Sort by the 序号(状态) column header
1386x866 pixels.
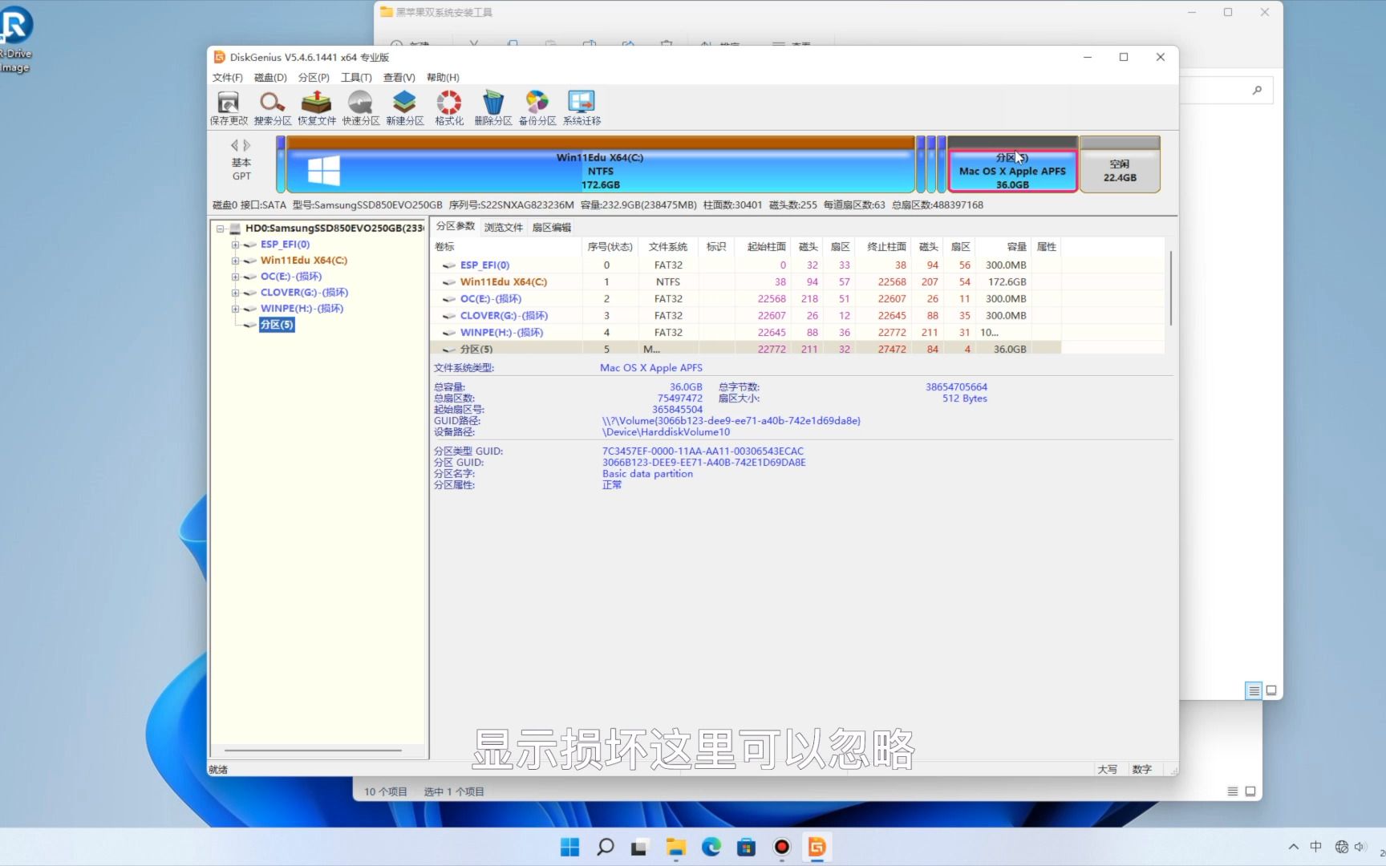click(610, 247)
